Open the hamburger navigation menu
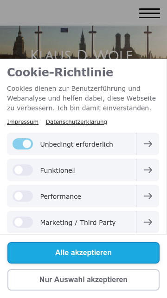This screenshot has width=167, height=298. (149, 13)
